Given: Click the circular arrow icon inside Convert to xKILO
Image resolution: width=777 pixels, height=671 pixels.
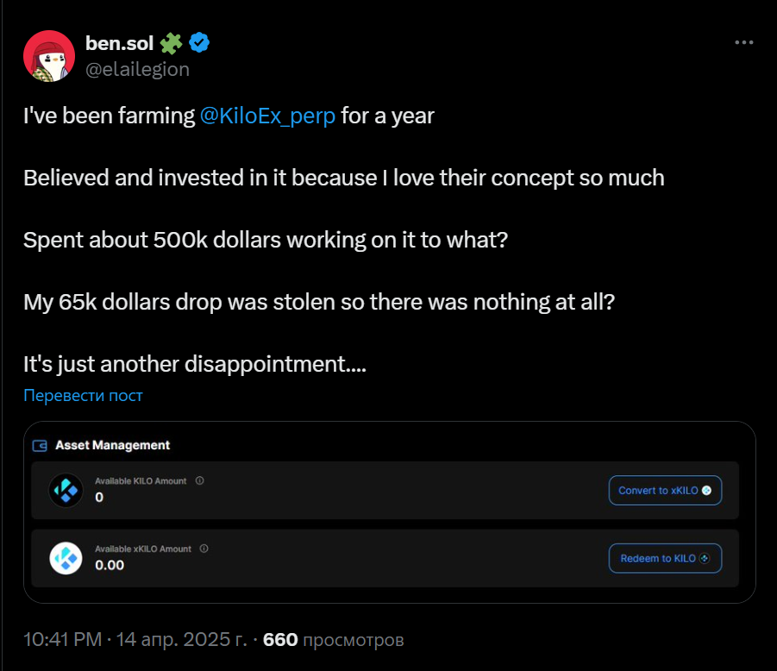Looking at the screenshot, I should pos(707,490).
